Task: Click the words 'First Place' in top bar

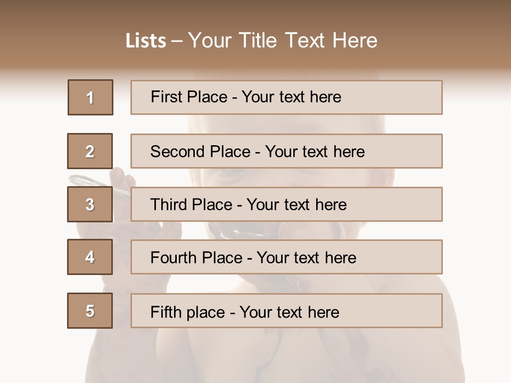Action: pos(189,97)
